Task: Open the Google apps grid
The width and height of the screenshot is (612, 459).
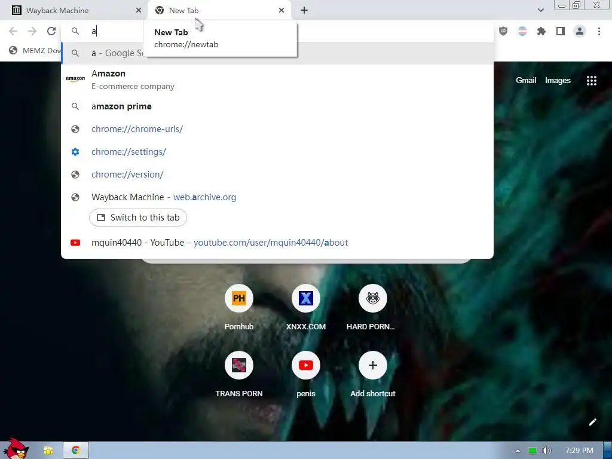Action: [x=591, y=81]
